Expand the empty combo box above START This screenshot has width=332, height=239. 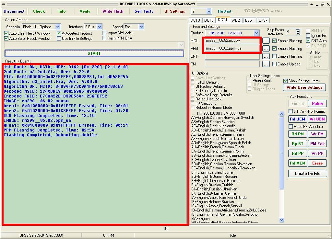pyautogui.click(x=181, y=45)
